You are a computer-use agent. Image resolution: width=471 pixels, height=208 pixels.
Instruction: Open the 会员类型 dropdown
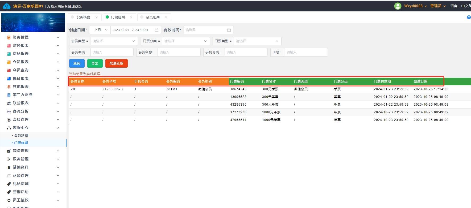(114, 41)
